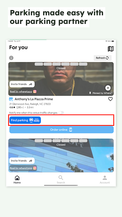Screen dimensions: 122x217
Task: Tap the info circle icon
Action: (x=11, y=58)
